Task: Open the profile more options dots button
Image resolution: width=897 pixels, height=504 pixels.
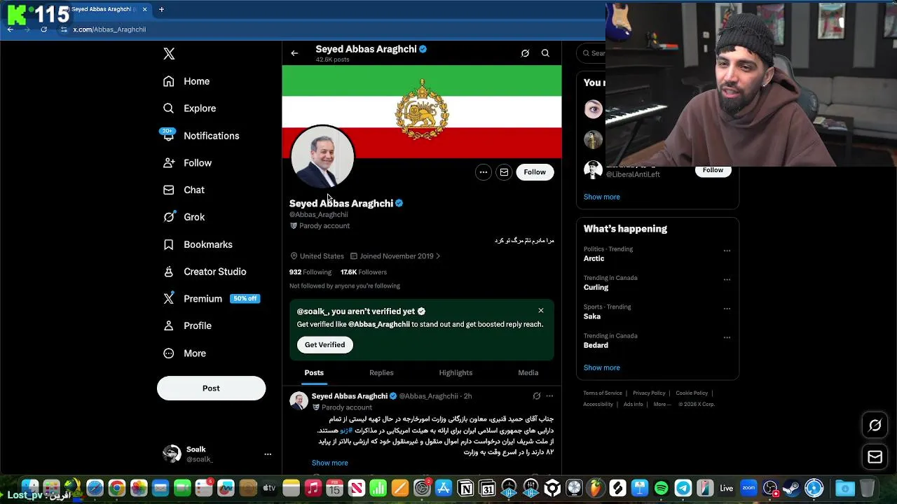Action: (x=484, y=172)
